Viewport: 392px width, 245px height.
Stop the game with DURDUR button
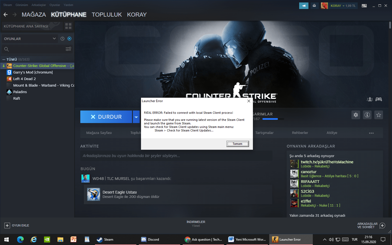pyautogui.click(x=106, y=117)
